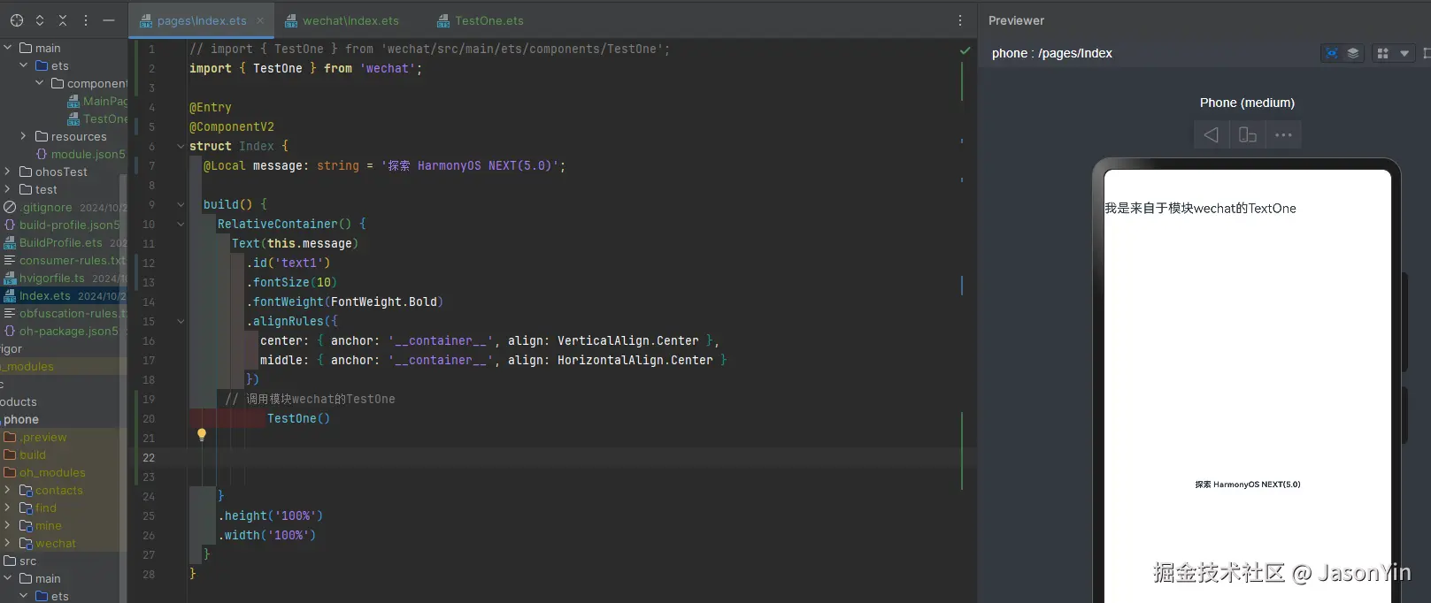This screenshot has height=603, width=1431.
Task: Click .fontSize(10) in the code
Action: [291, 282]
